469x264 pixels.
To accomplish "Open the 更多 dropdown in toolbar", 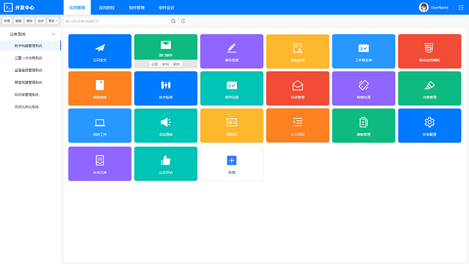I will (53, 21).
